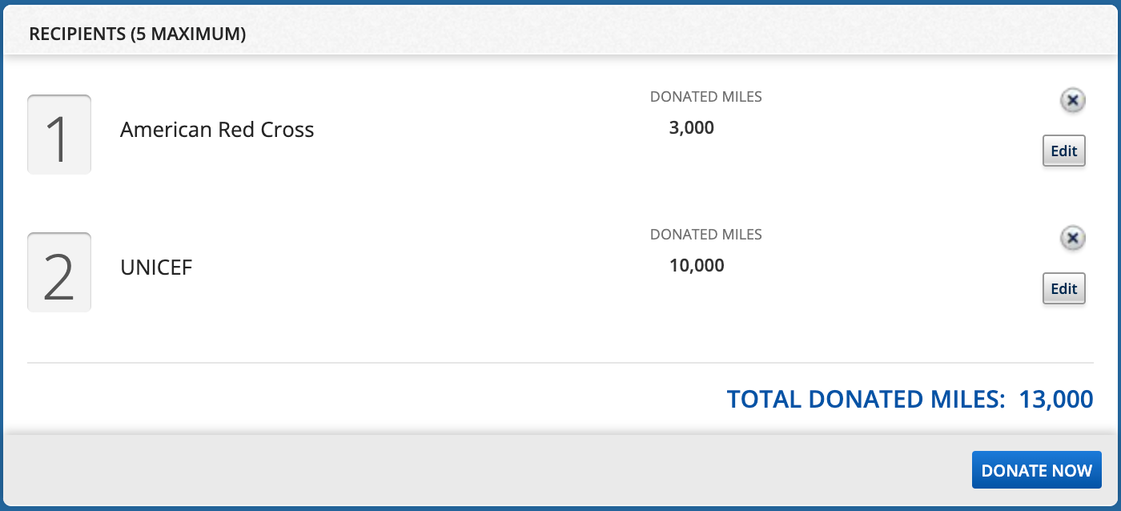Click the DONATED MILES label above 3,000
Viewport: 1121px width, 511px height.
705,96
